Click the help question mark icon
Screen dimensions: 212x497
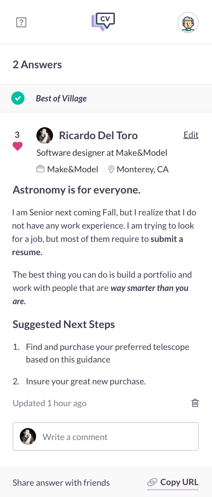click(21, 23)
